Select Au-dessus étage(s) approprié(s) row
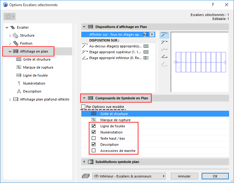Screen dimensions: 234x183 pos(118,46)
